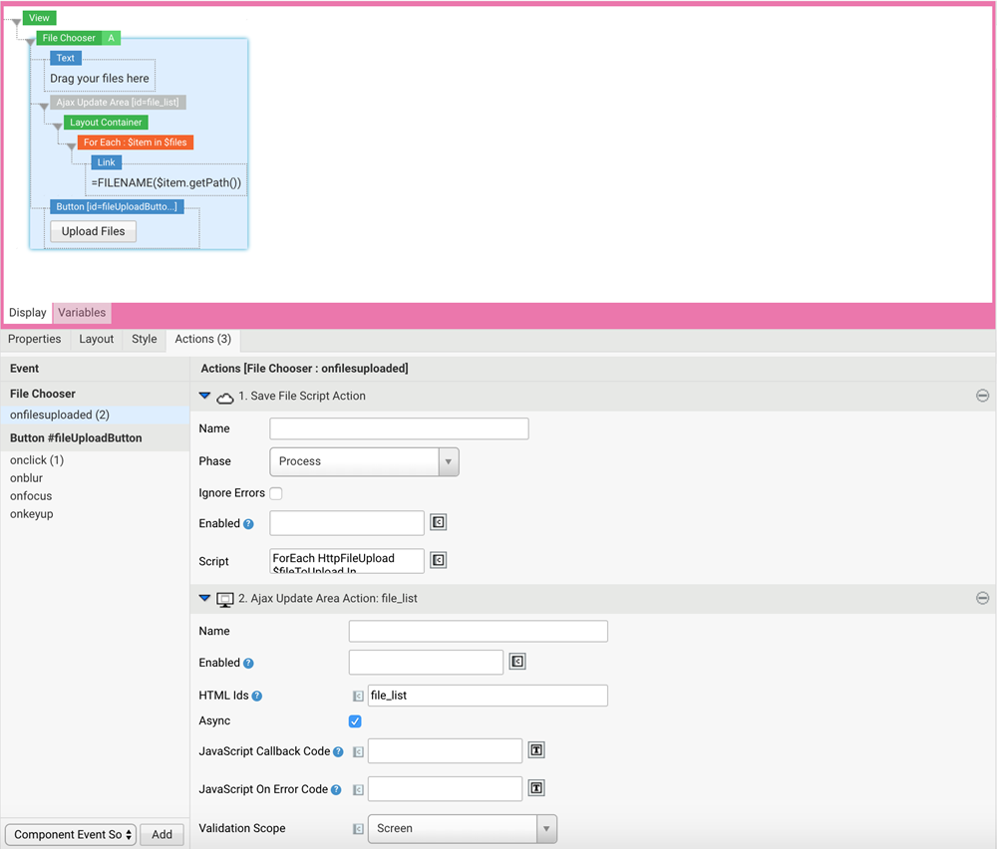Open the script editor beside the Script field
The image size is (997, 849).
(438, 561)
